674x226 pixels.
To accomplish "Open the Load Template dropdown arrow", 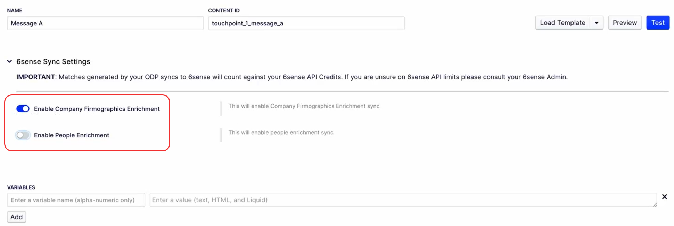I will pos(597,23).
